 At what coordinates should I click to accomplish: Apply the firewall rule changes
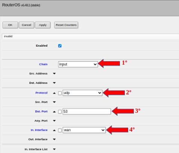(43, 25)
